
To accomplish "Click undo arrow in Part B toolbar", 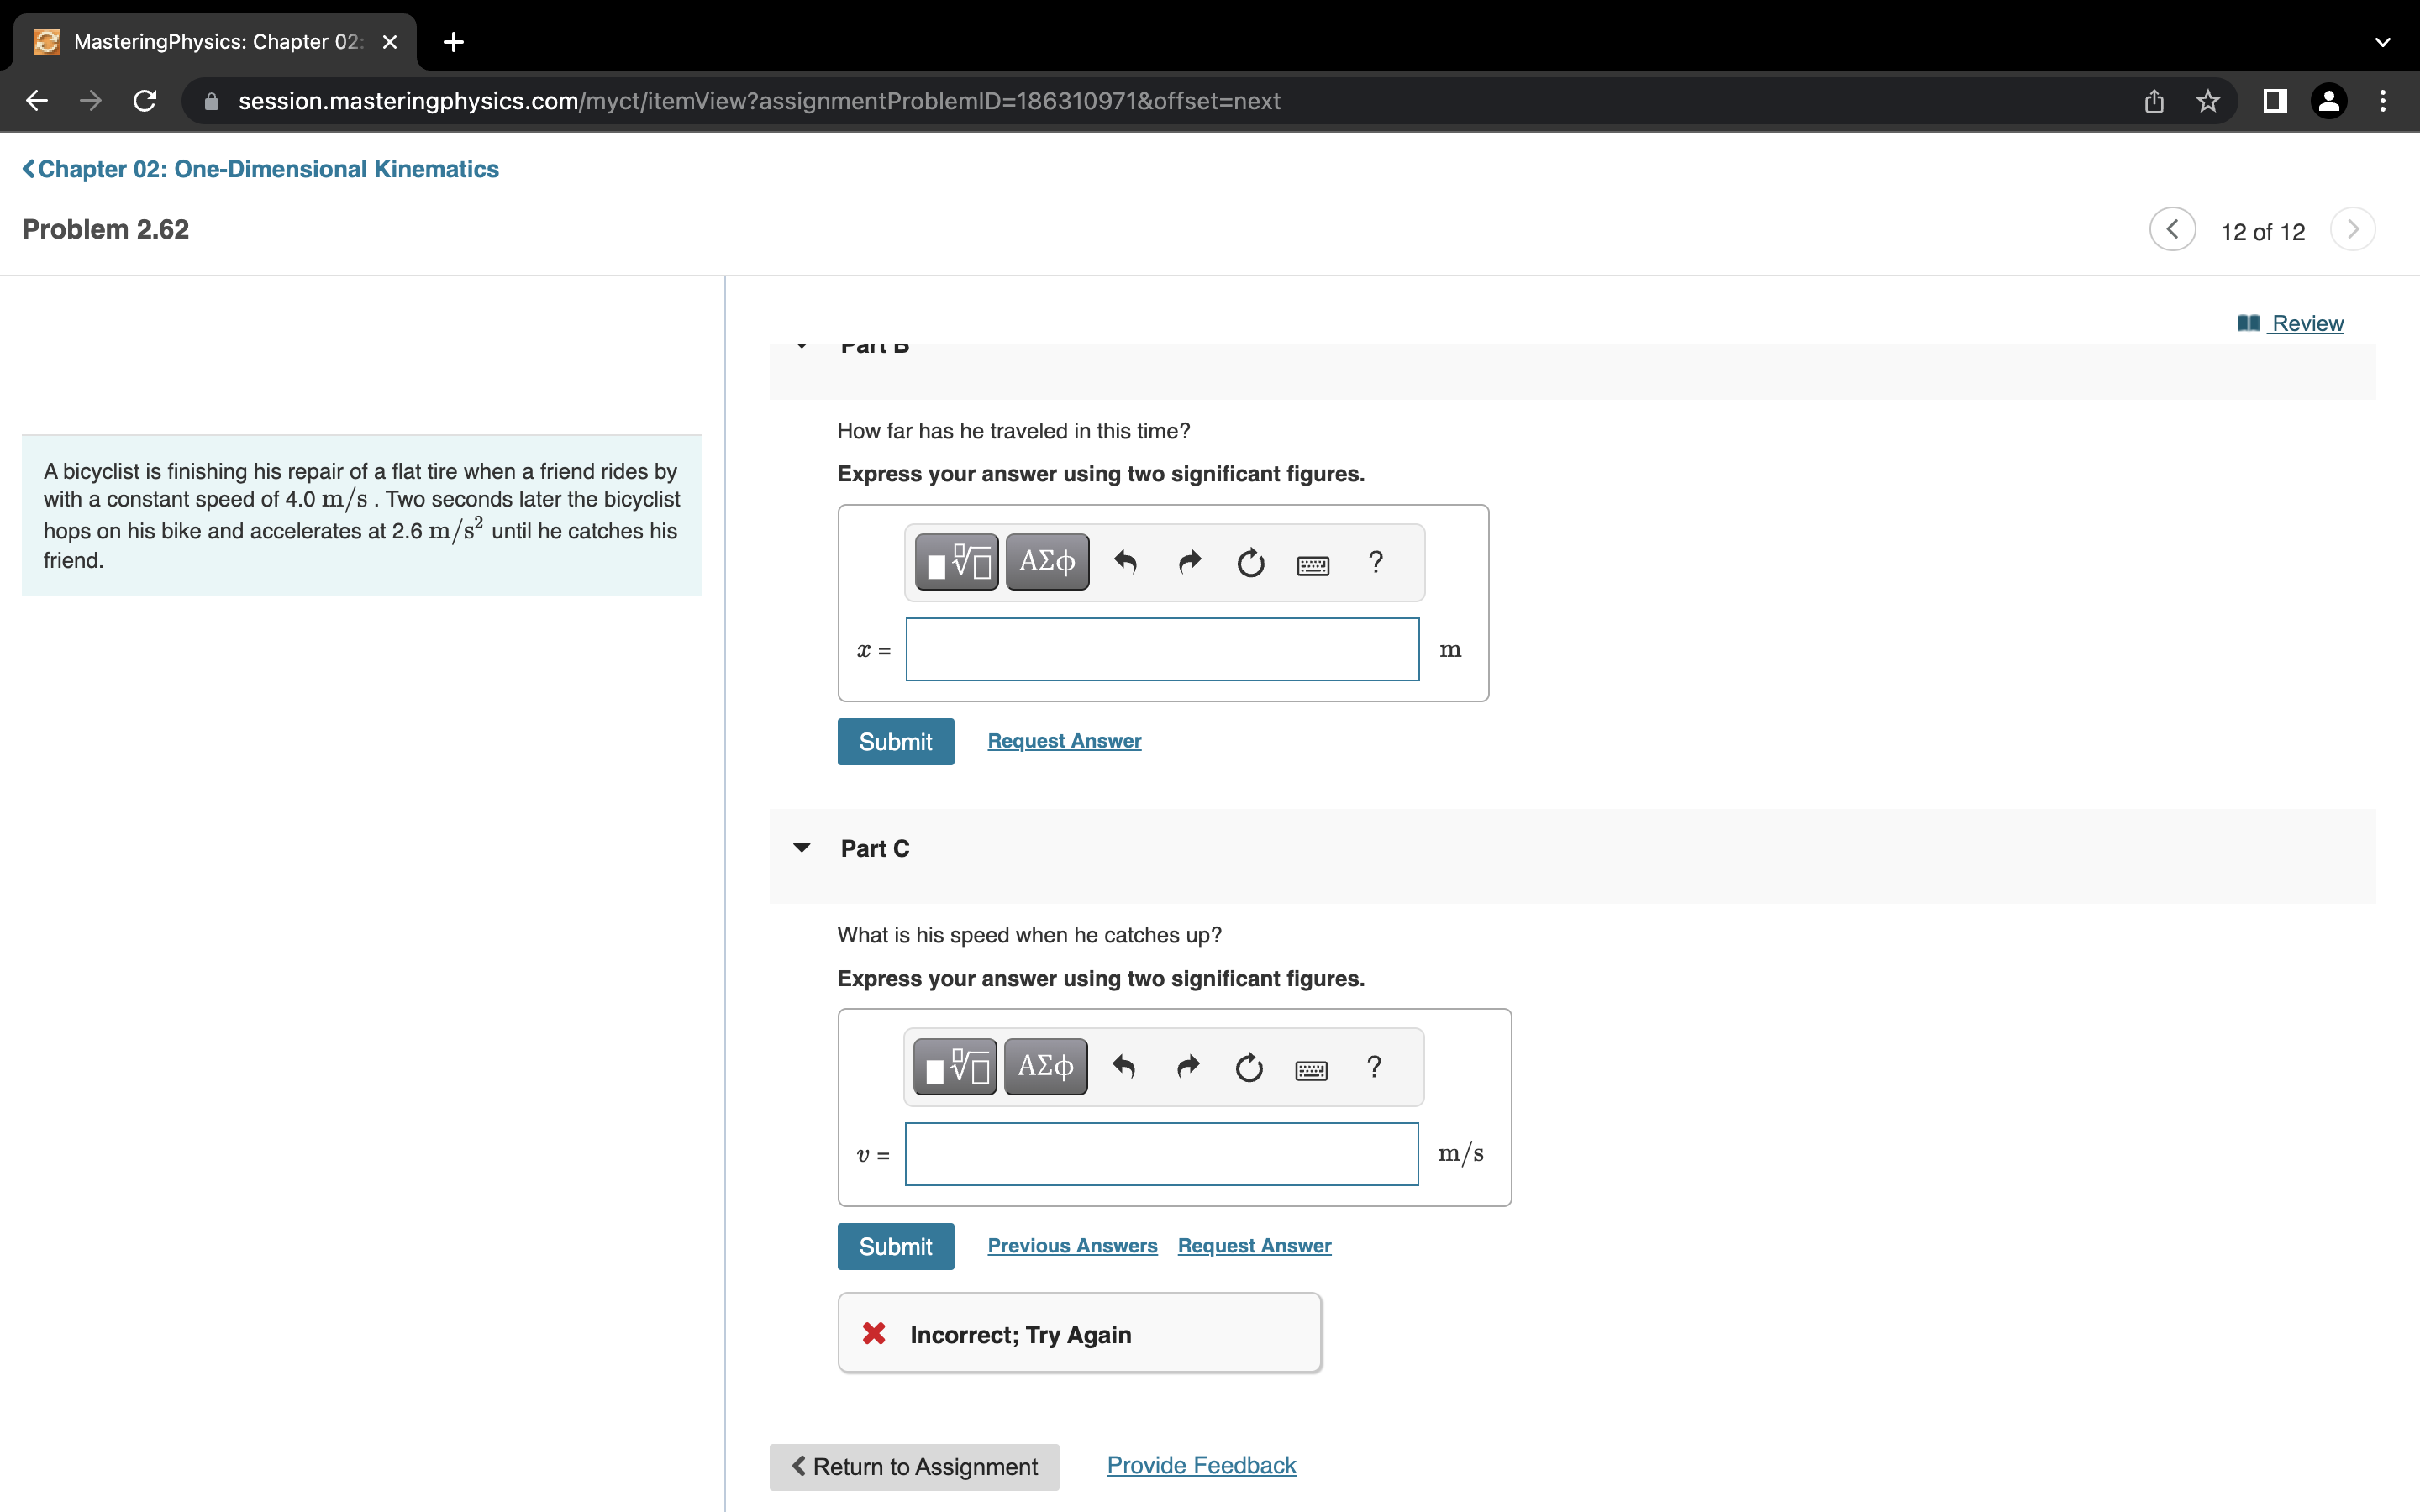I will 1125,562.
